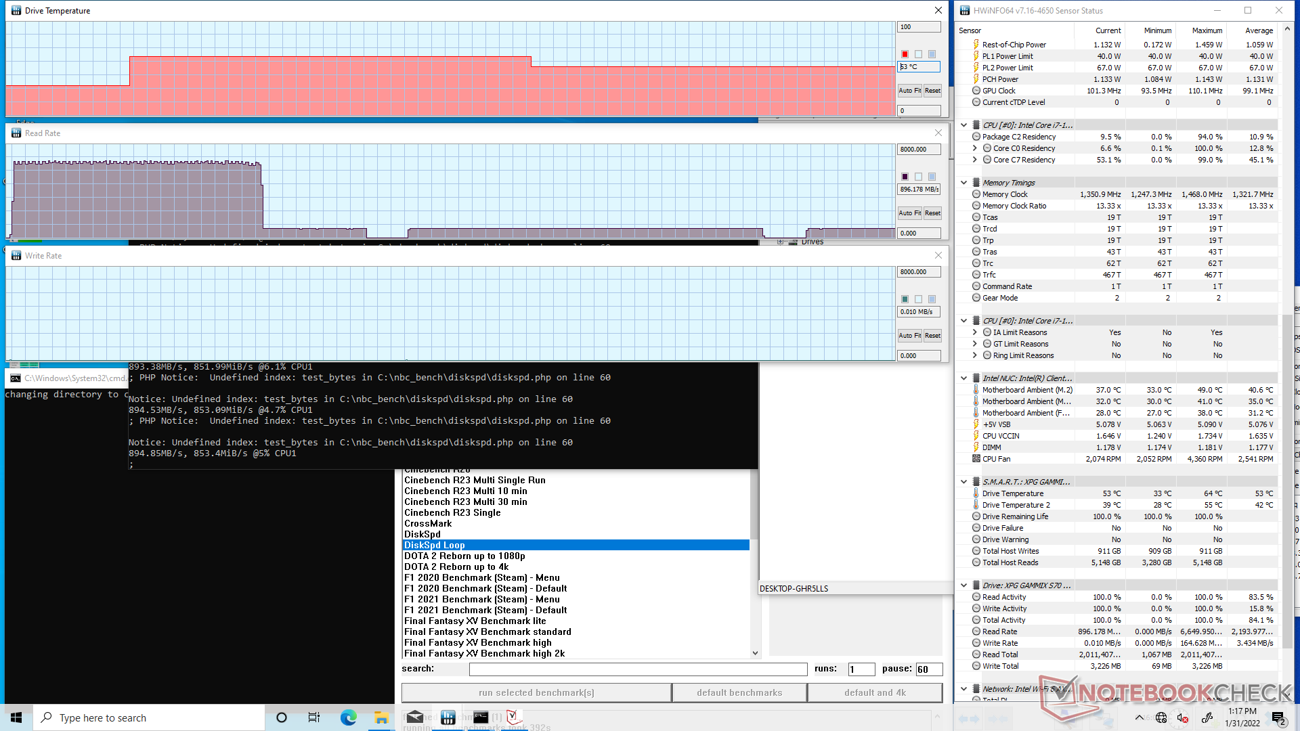Screen dimensions: 1300x731
Task: Collapse the first CPU [#0] Intel Core i7 residency section
Action: (963, 125)
